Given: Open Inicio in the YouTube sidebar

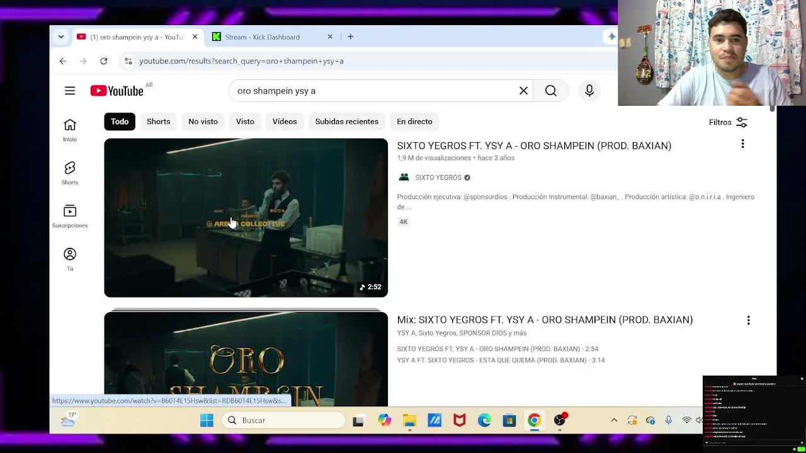Looking at the screenshot, I should click(70, 130).
